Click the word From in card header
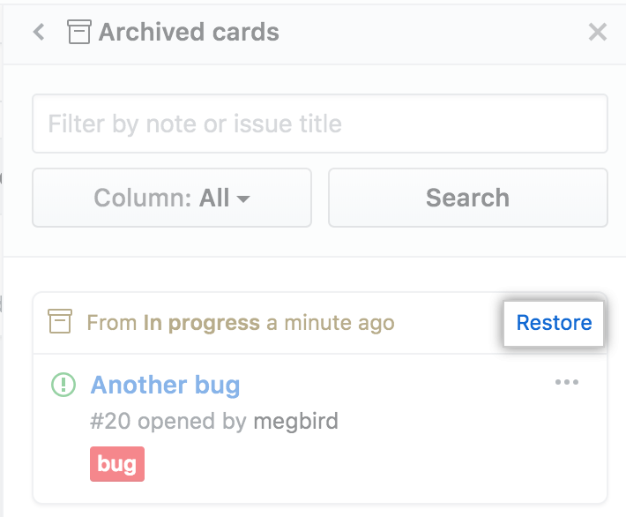The height and width of the screenshot is (517, 626). pyautogui.click(x=112, y=323)
